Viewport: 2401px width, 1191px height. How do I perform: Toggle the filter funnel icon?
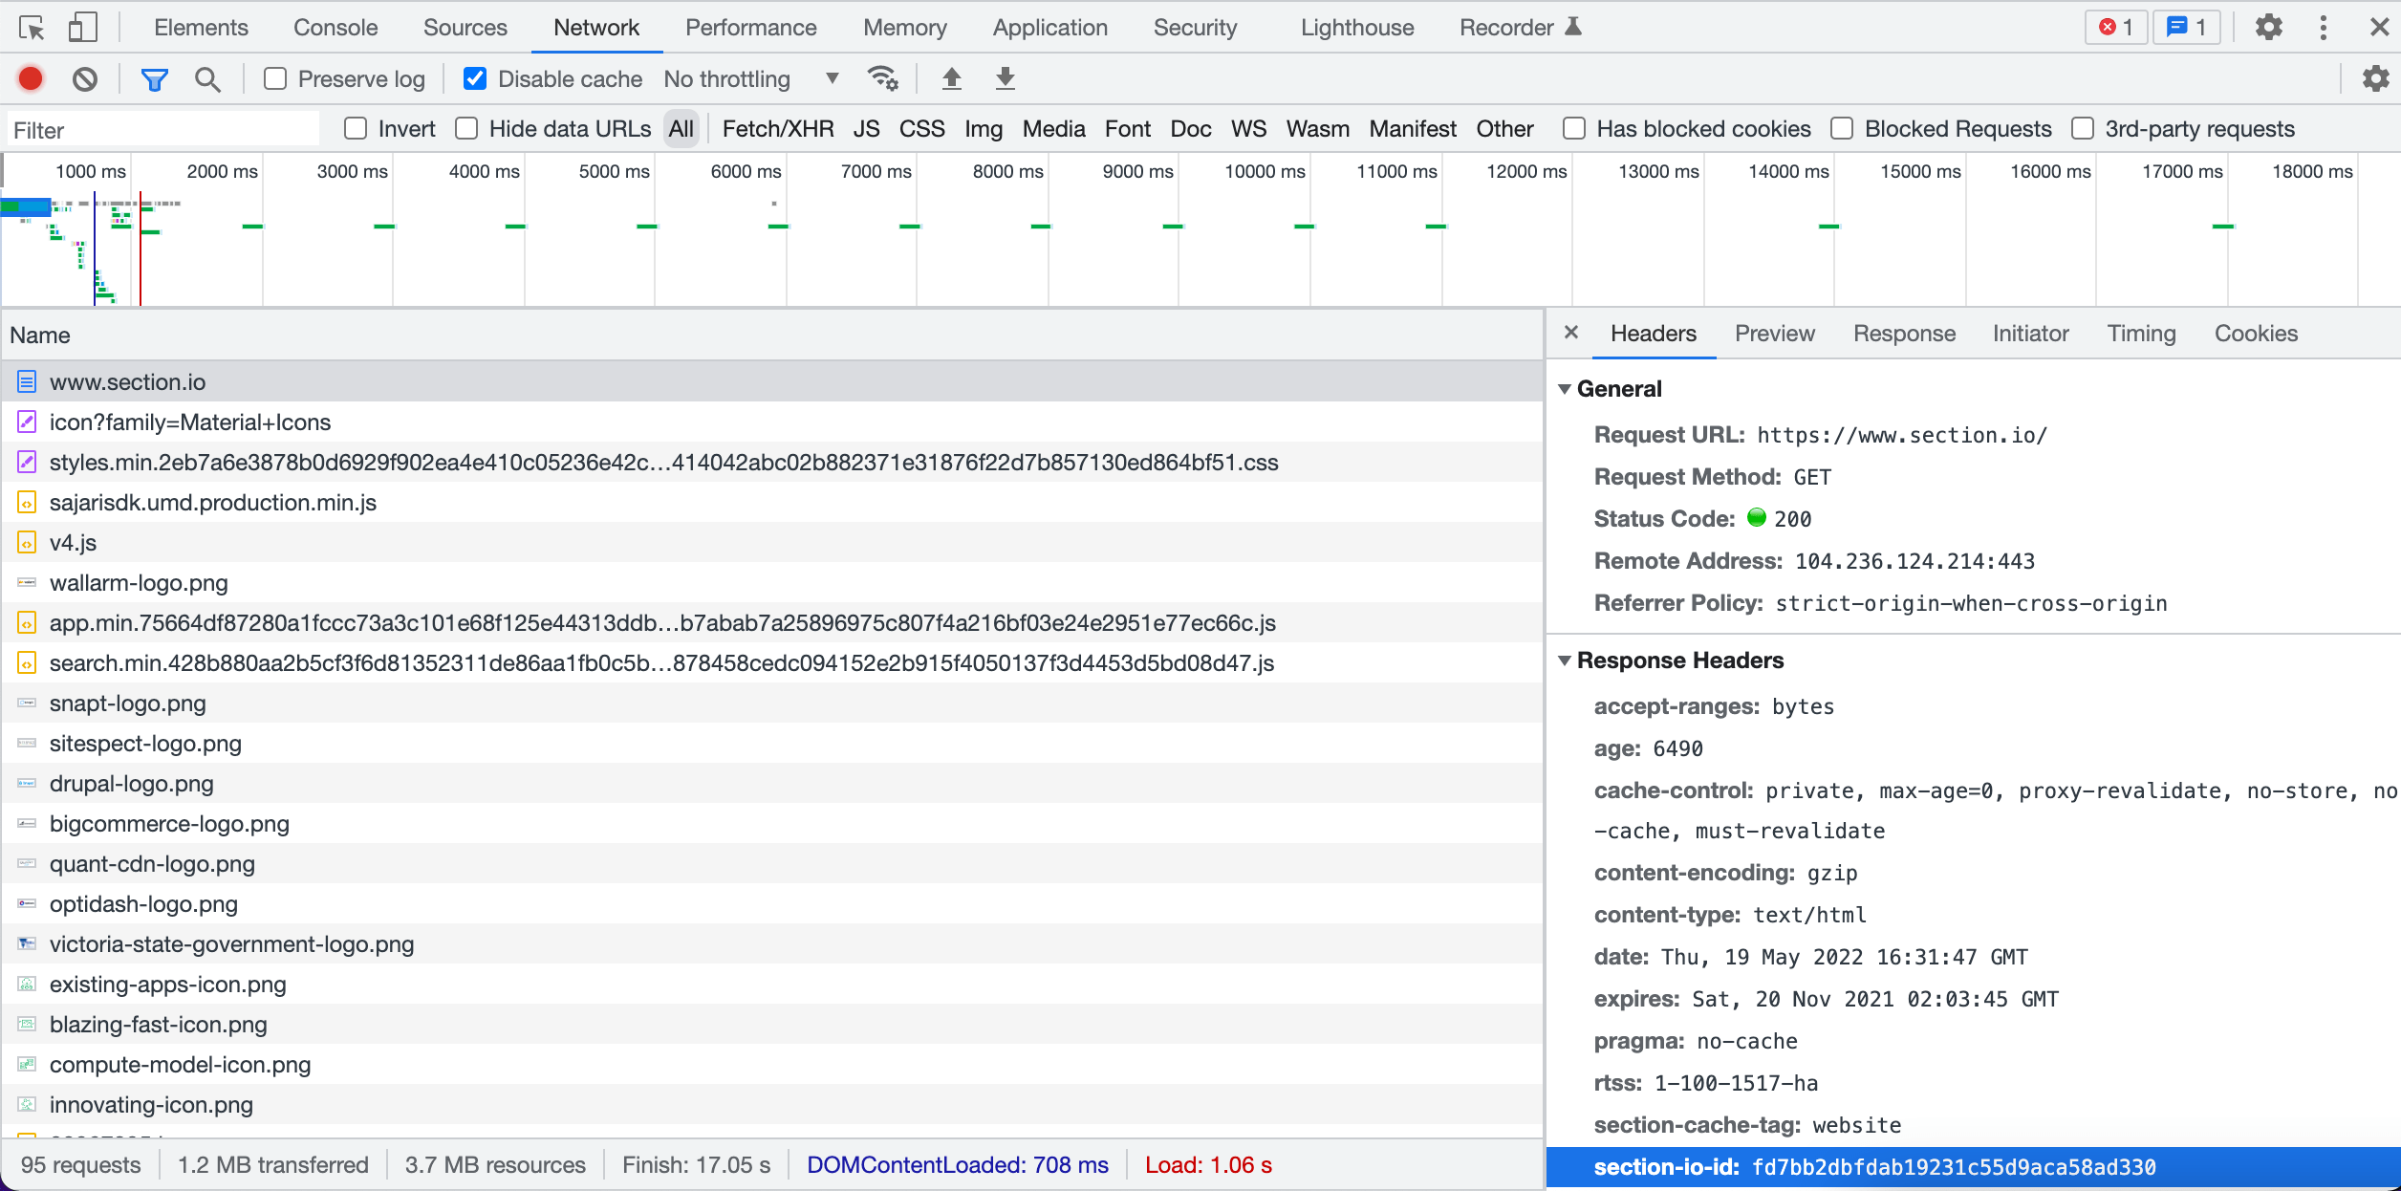pyautogui.click(x=154, y=79)
